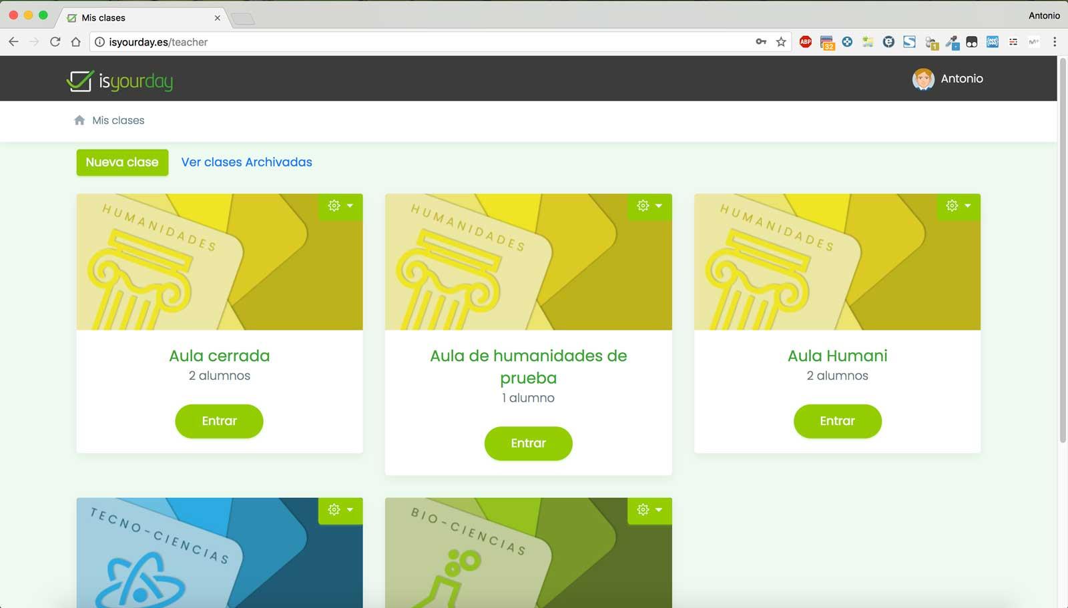
Task: Open Antonio's profile avatar
Action: pos(923,79)
